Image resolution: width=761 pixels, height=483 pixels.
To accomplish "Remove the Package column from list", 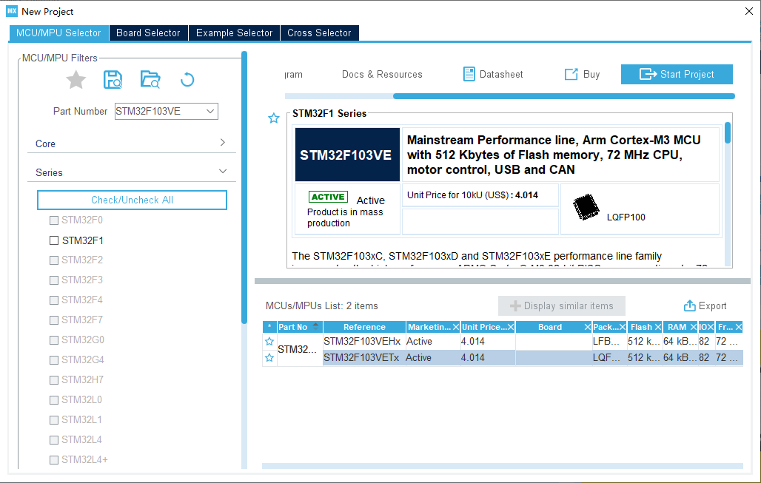I will tap(623, 328).
